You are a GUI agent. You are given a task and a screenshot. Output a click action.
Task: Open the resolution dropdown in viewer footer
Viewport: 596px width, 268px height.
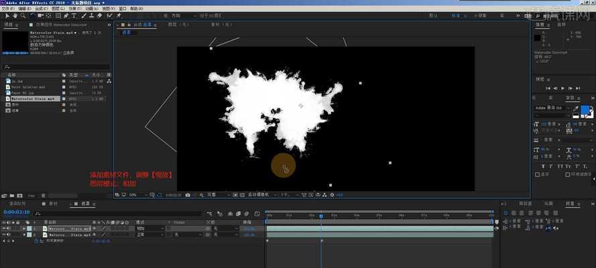219,195
